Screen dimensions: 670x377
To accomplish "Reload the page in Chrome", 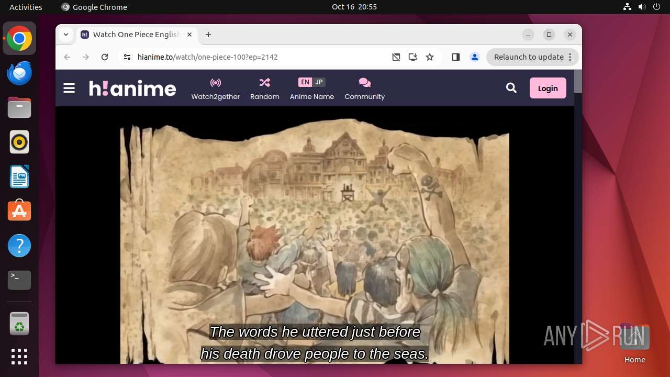I will tap(105, 57).
